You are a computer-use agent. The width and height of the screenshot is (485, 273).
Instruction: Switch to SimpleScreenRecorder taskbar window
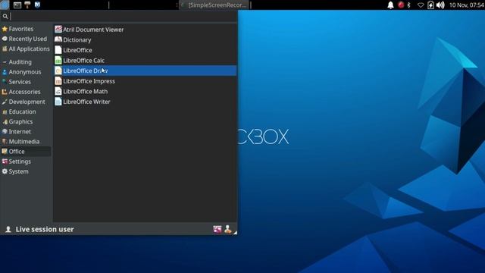click(214, 5)
